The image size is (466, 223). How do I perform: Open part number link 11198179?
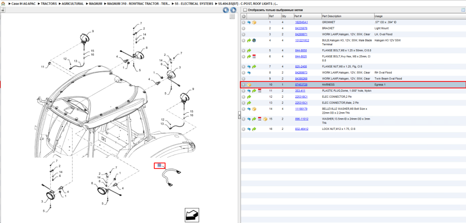[301, 109]
